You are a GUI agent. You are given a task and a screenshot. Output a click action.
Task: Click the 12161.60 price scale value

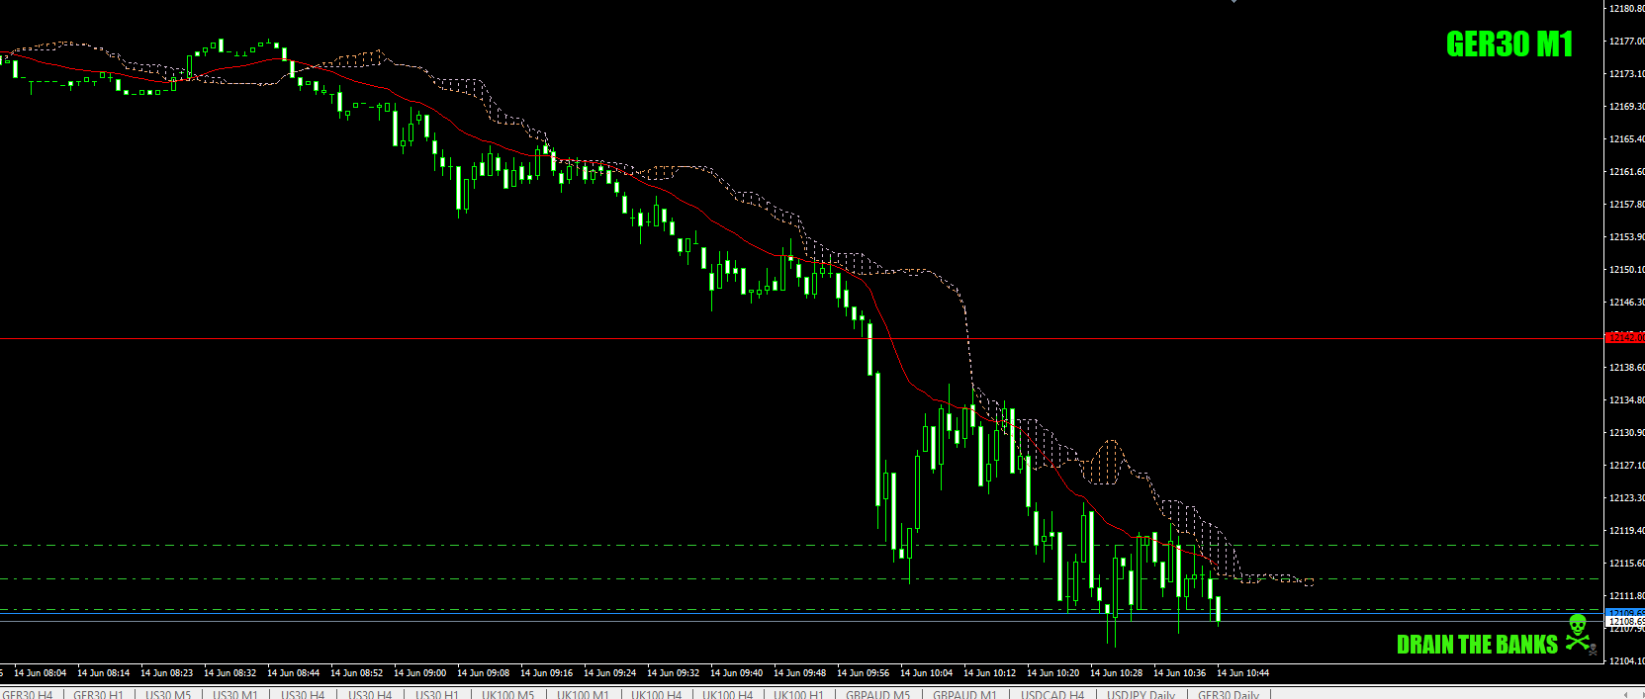(1627, 171)
